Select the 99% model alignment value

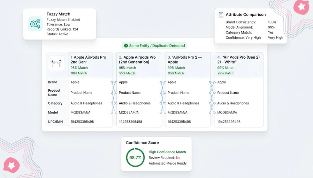tap(271, 27)
